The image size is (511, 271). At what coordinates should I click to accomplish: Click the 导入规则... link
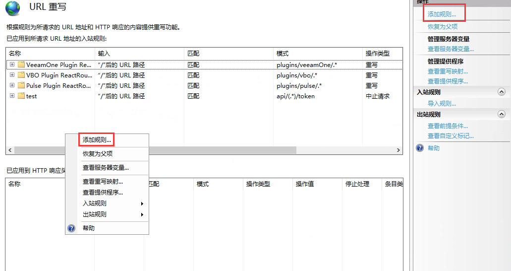click(442, 104)
